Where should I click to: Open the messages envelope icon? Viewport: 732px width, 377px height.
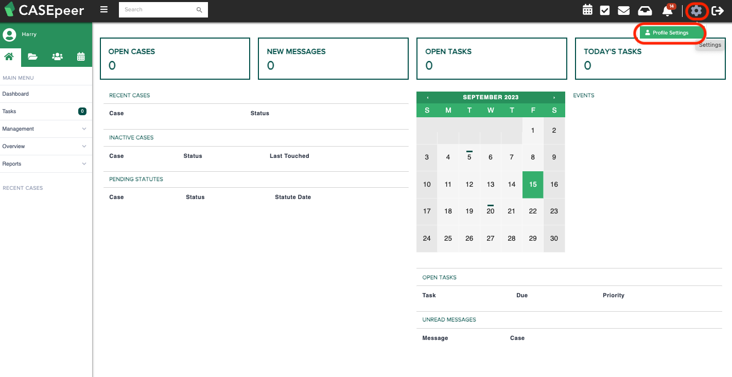[624, 10]
